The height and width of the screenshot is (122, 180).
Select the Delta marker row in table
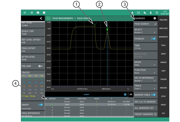tap(89, 104)
